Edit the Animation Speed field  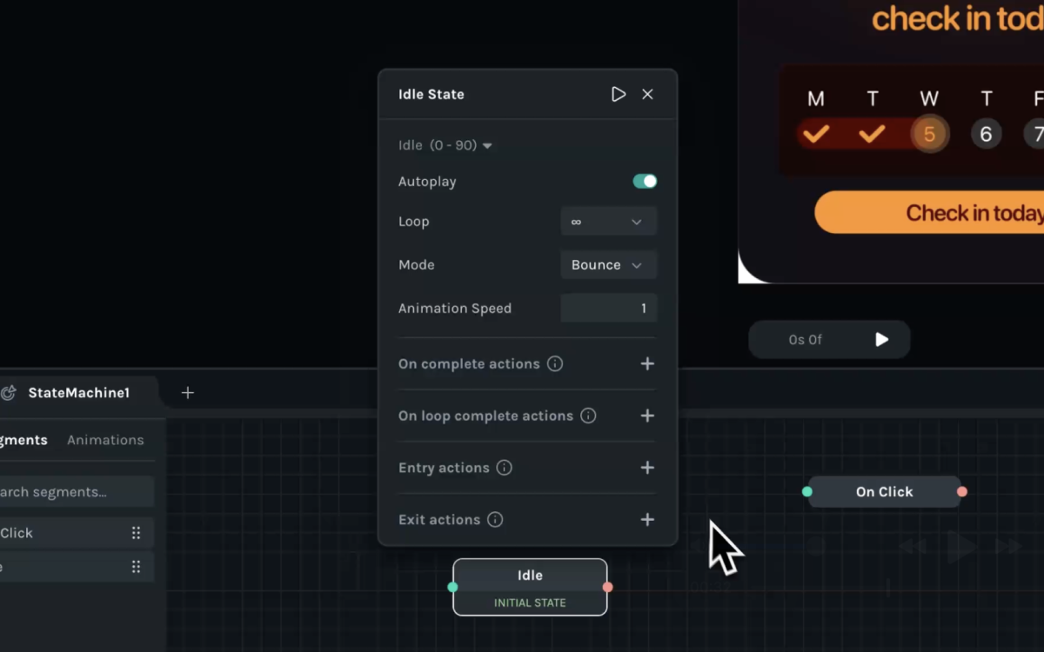(608, 308)
